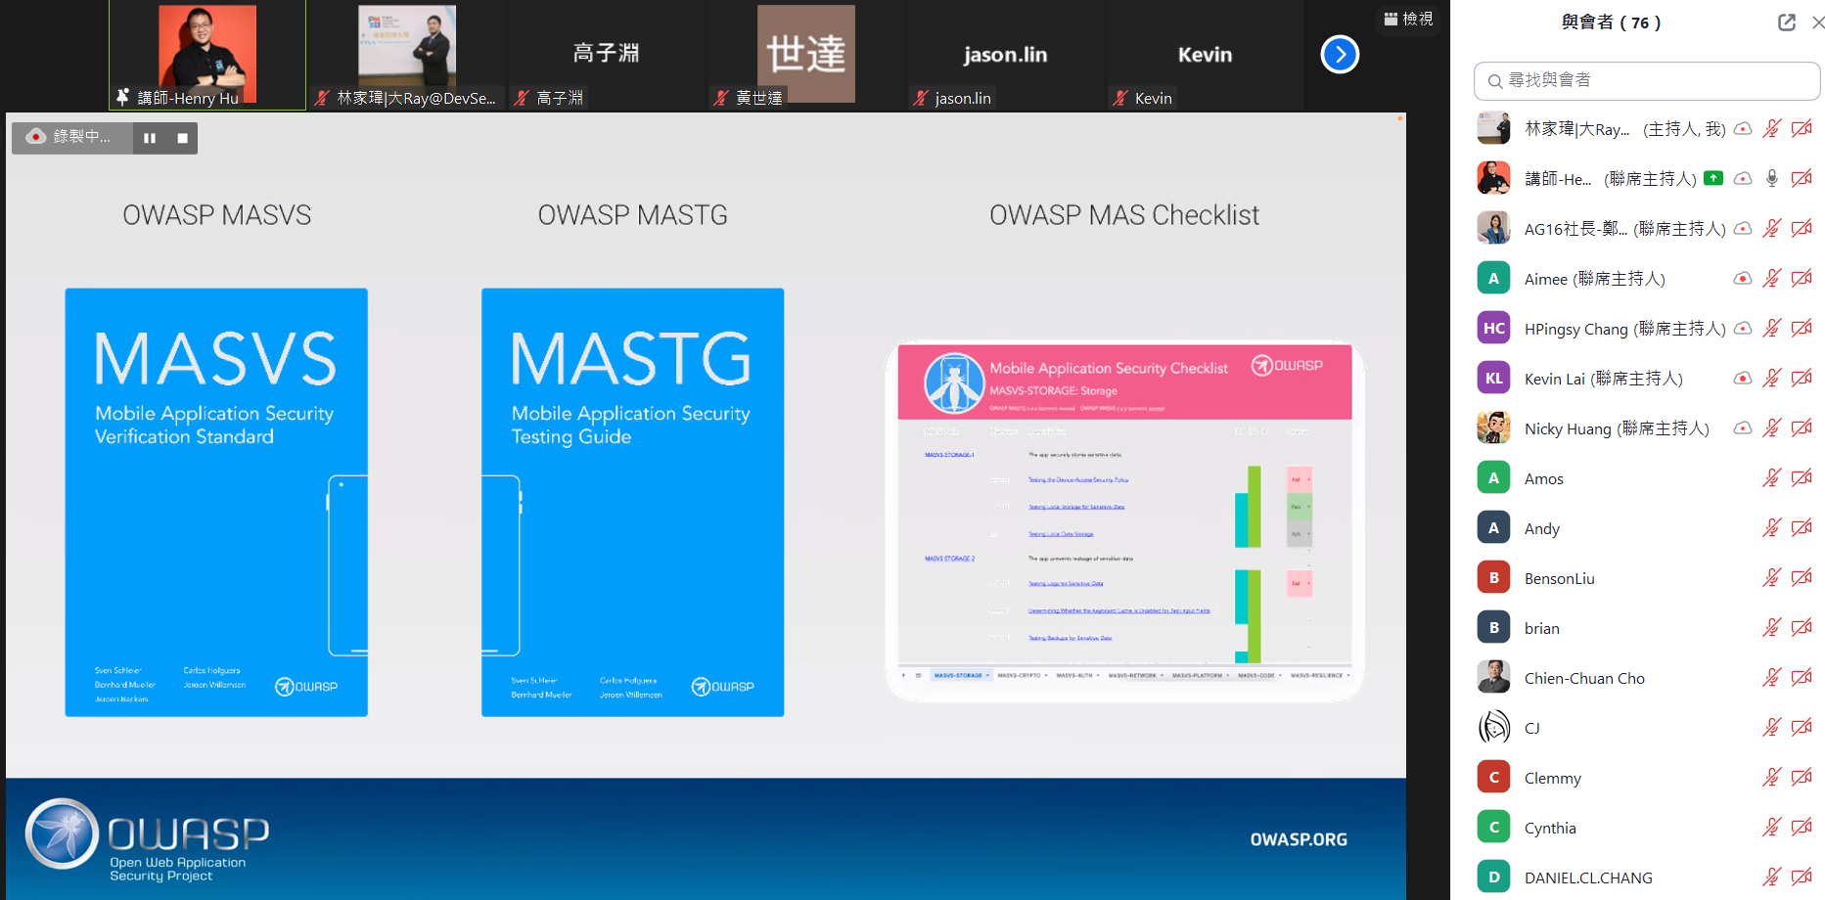This screenshot has height=900, width=1825.
Task: Click Kevin Lai's recording indicator icon
Action: tap(1742, 379)
